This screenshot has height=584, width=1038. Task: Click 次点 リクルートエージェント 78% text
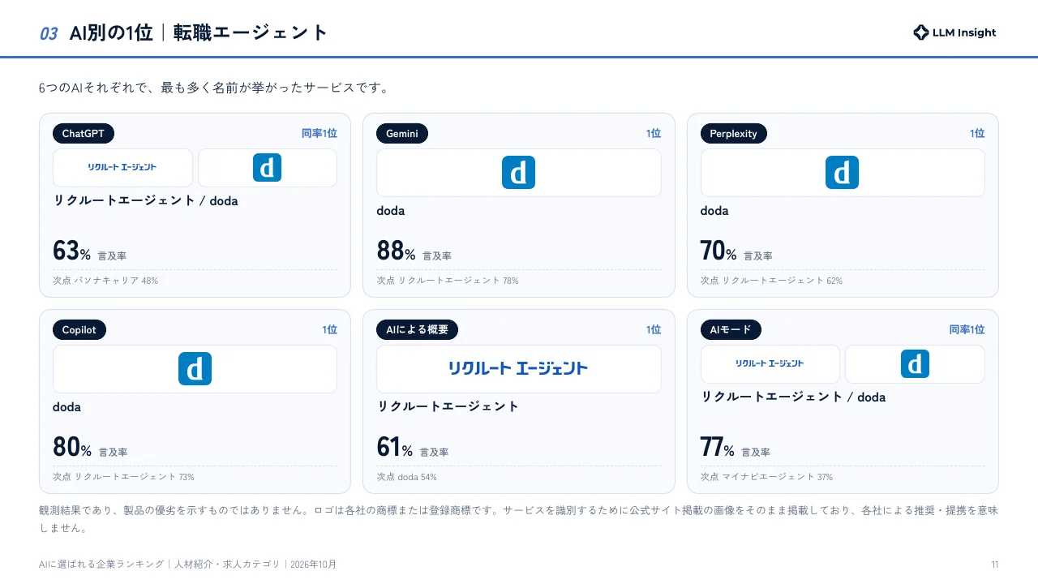click(x=448, y=281)
